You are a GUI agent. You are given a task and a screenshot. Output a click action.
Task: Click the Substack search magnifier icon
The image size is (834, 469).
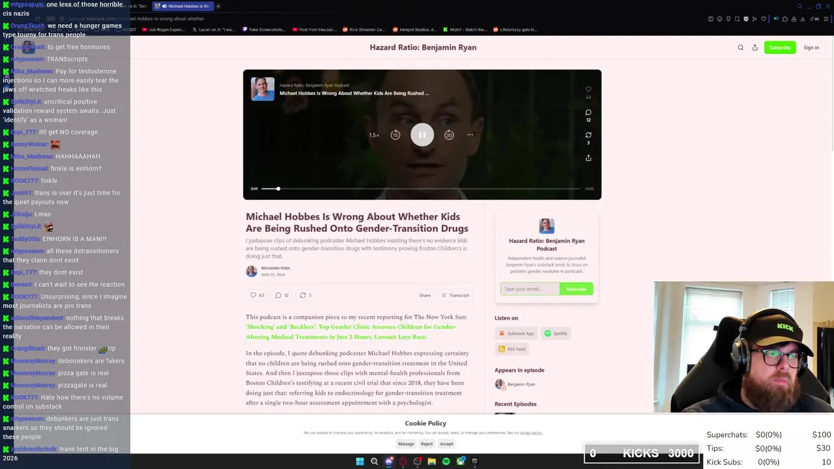click(740, 48)
